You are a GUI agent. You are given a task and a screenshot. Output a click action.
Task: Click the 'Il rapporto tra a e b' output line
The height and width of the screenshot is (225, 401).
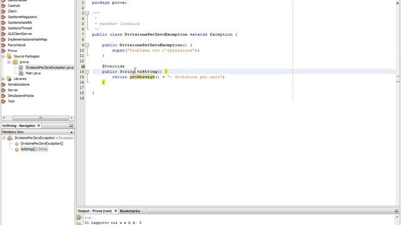coord(113,222)
